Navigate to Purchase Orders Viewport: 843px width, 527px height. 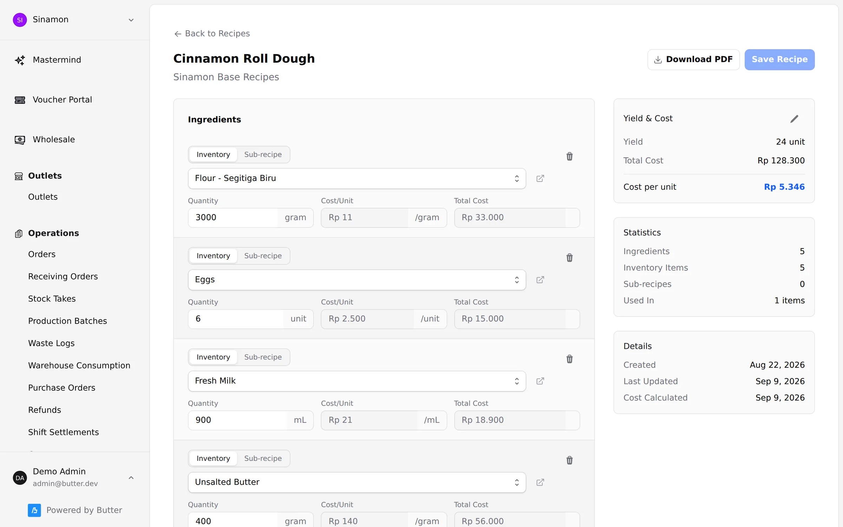tap(62, 388)
